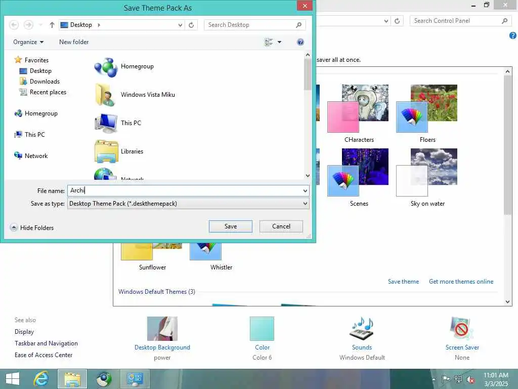Select Recent places under Favorites

43,92
